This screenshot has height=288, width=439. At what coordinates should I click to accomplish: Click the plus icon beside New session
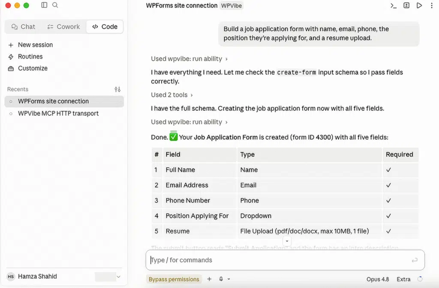(x=11, y=45)
